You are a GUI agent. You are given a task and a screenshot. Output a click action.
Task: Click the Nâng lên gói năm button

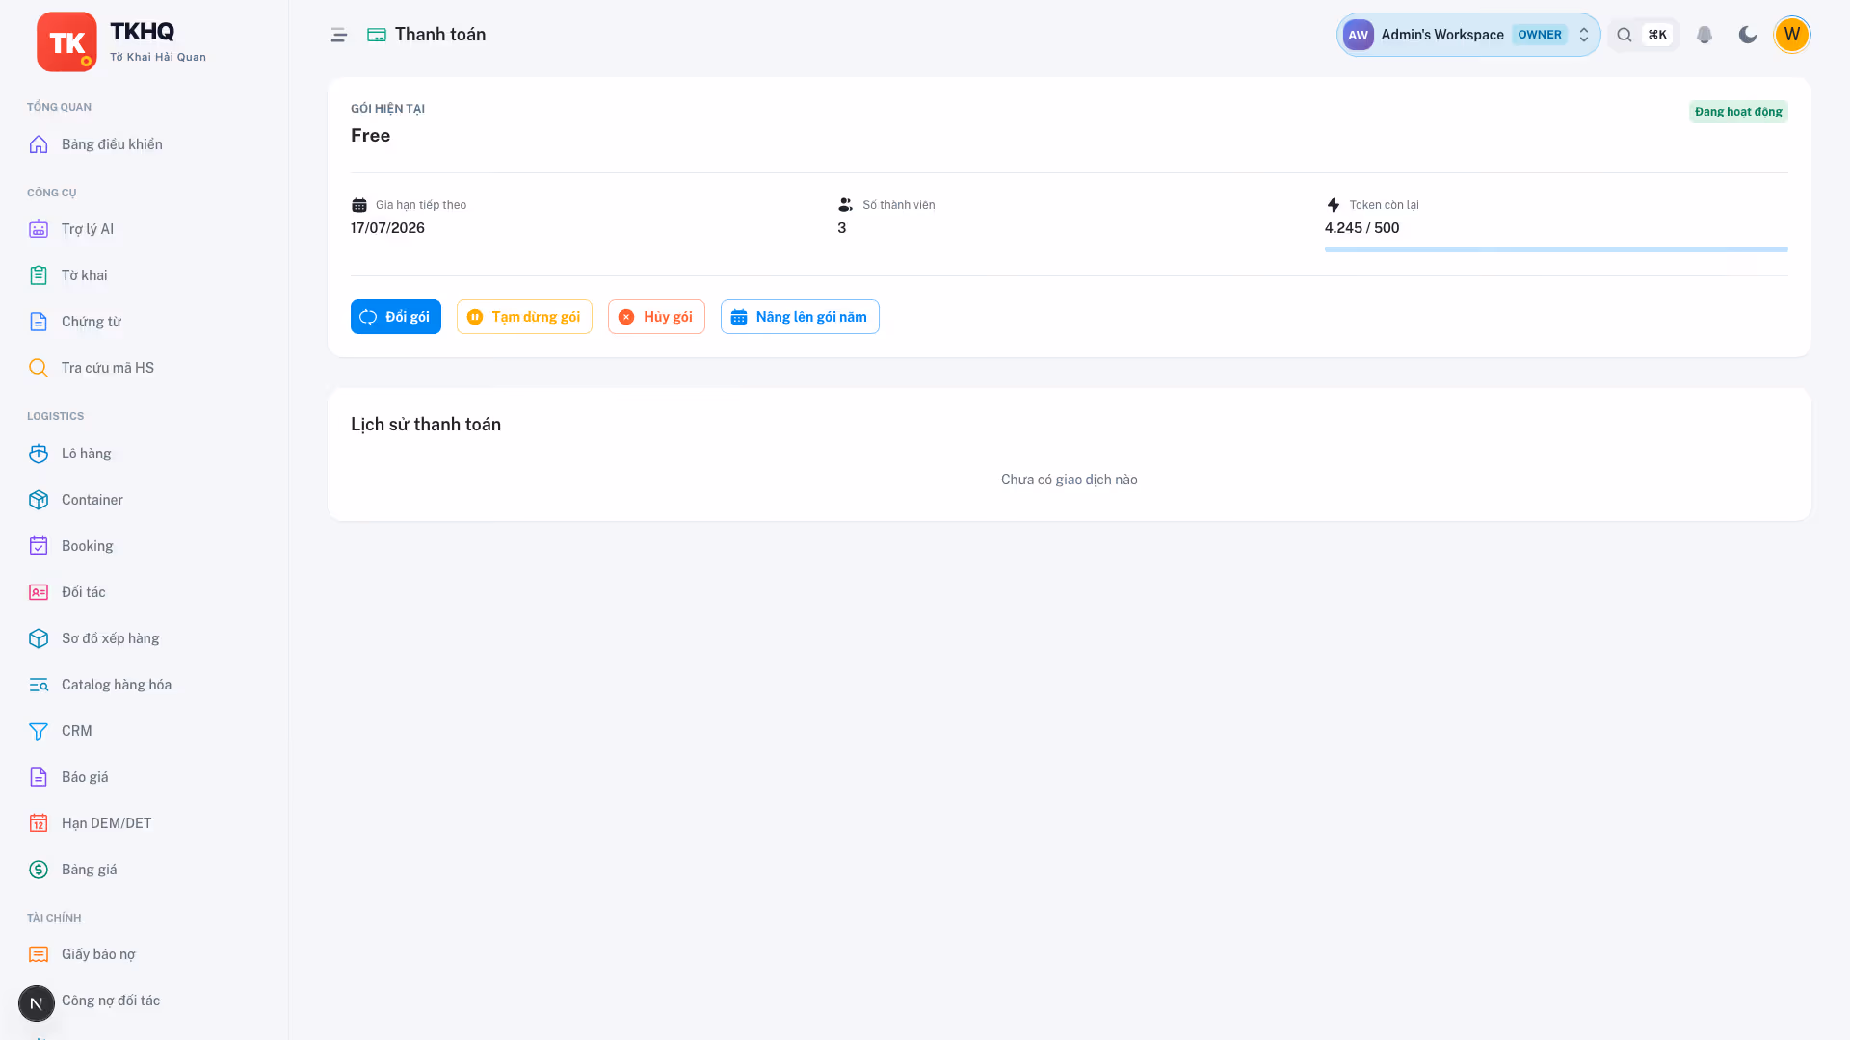[800, 317]
